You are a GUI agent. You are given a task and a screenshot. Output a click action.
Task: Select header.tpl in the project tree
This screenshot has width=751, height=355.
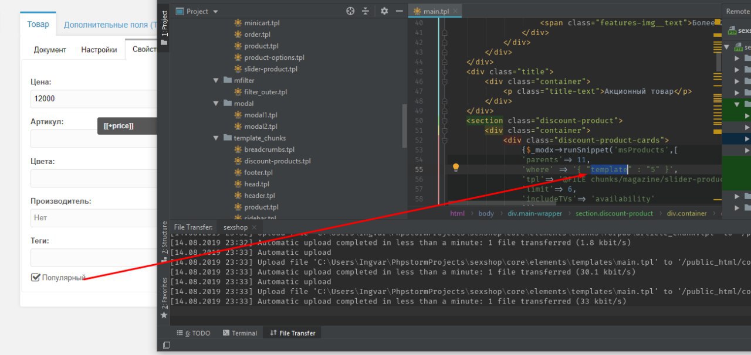click(x=259, y=196)
